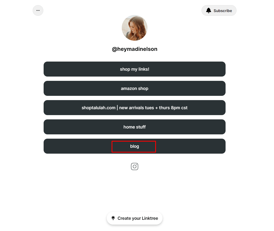Image resolution: width=274 pixels, height=231 pixels.
Task: Click "new arrivals tues + thurs 8pm cst" text
Action: coord(153,108)
